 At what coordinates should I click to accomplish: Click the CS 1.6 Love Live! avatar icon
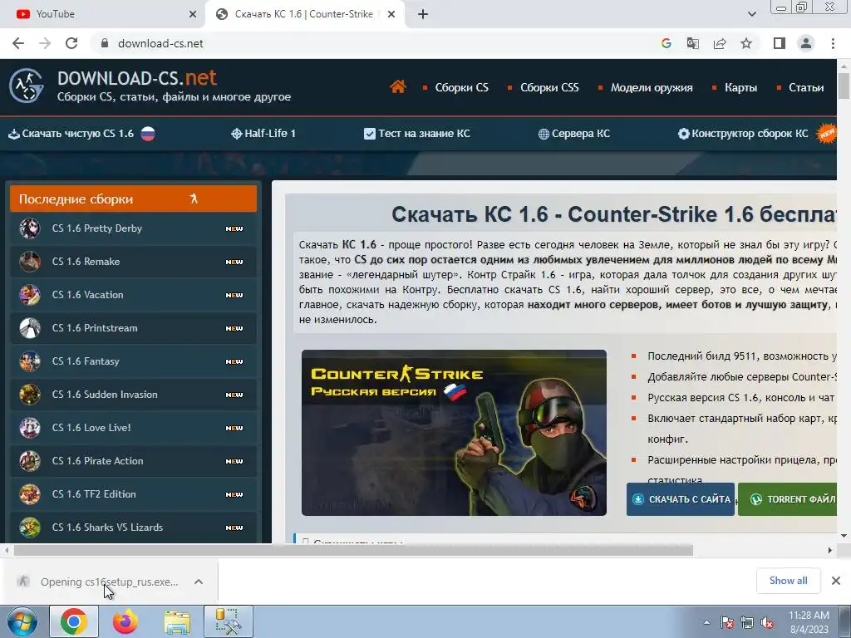pyautogui.click(x=30, y=428)
